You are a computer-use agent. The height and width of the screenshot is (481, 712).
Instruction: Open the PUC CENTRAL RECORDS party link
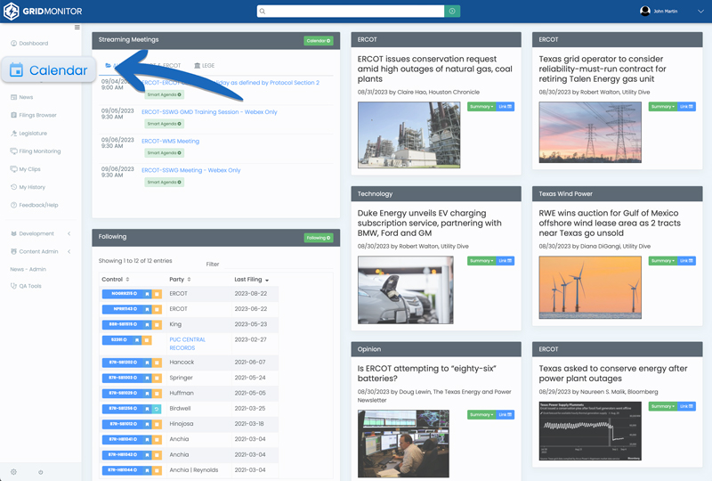(187, 344)
